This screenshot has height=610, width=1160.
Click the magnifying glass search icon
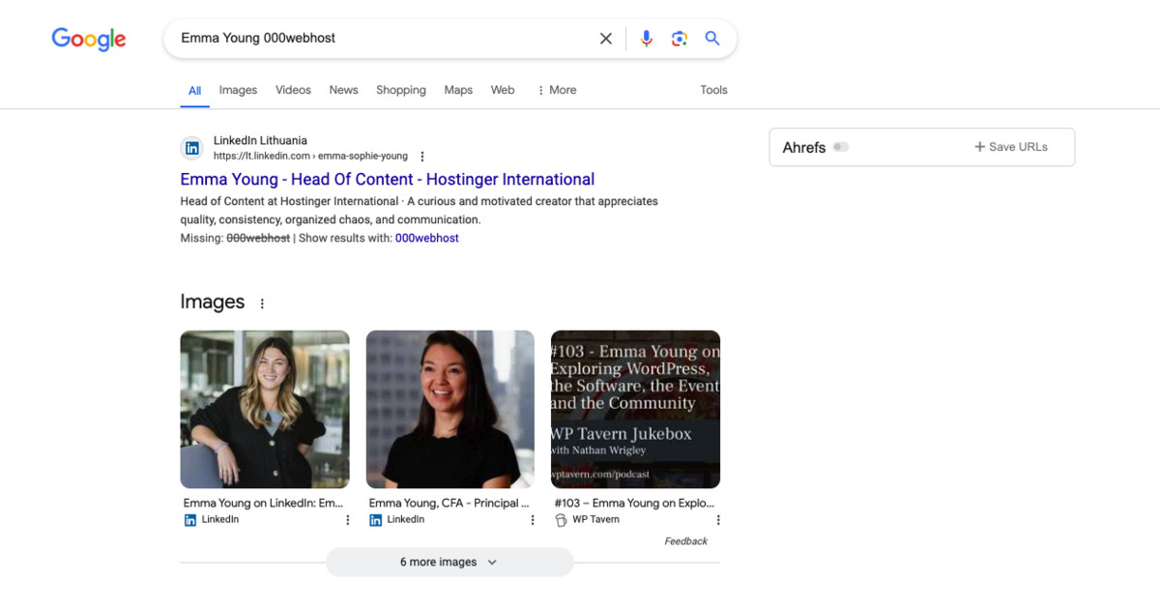click(x=712, y=39)
